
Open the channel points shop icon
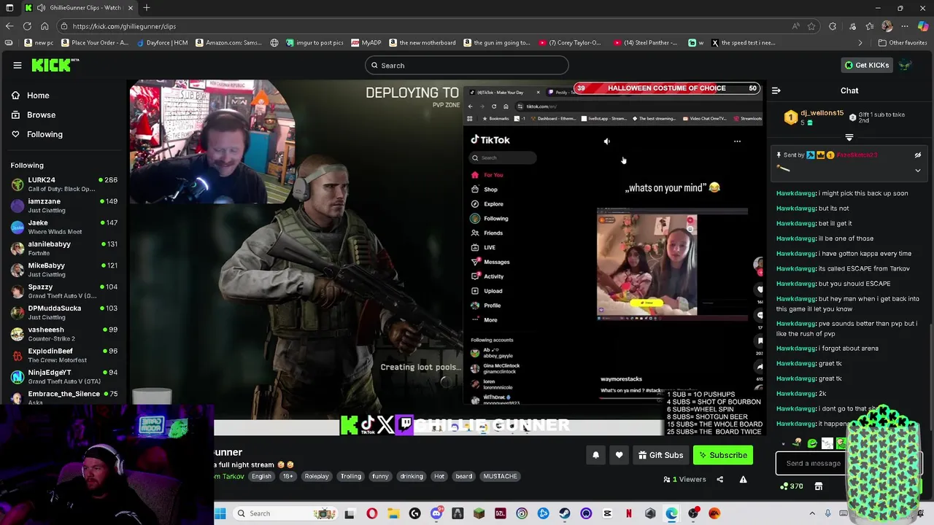[x=819, y=486]
